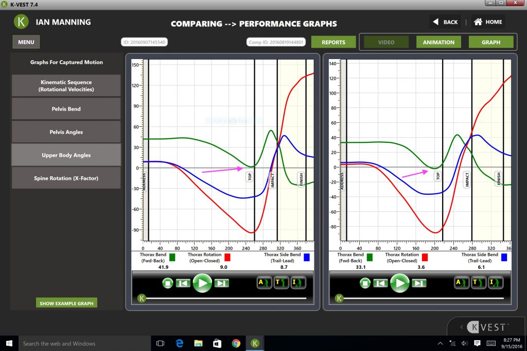Step back a frame on left graph
Viewport: 527px width, 351px height.
point(183,283)
